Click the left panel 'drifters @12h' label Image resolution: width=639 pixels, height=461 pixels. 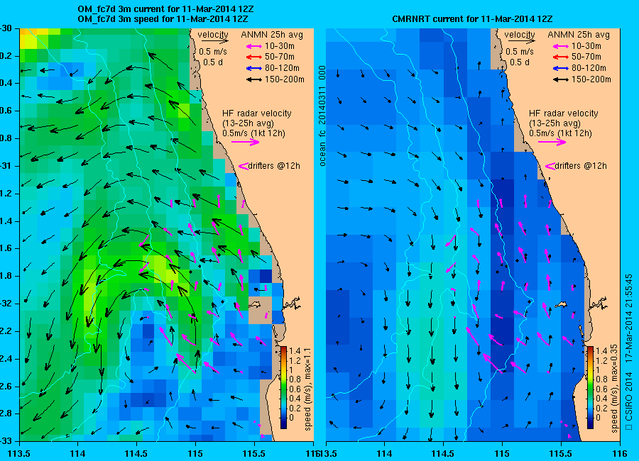274,166
